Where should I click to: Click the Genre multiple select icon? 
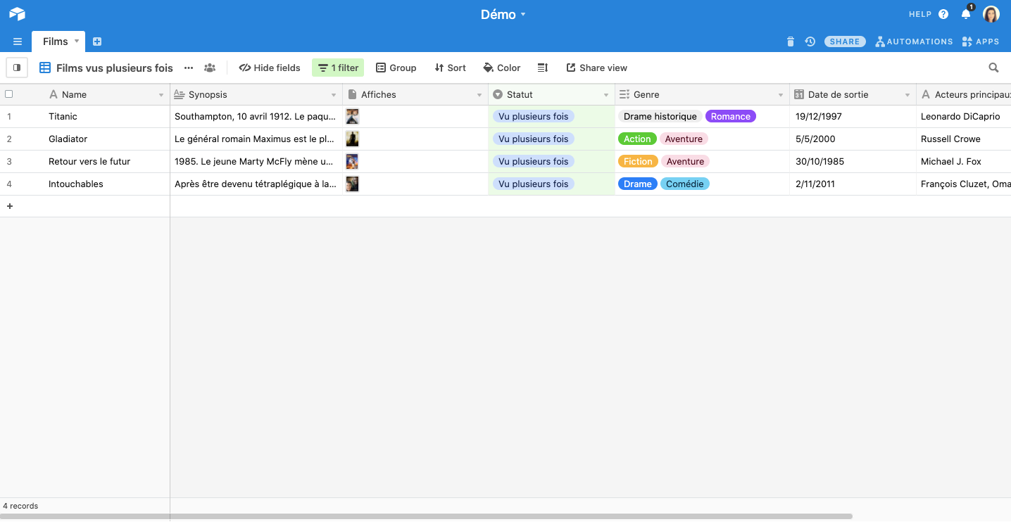click(624, 94)
